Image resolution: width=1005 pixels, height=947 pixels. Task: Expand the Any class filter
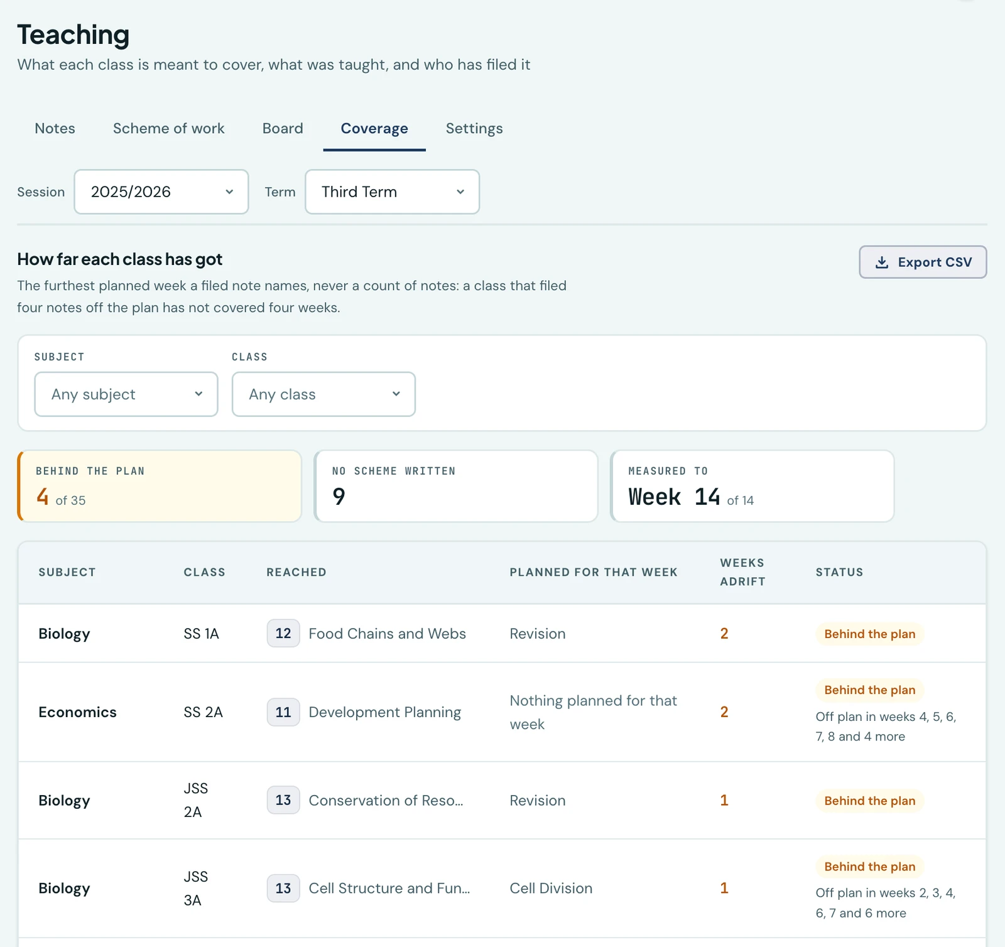point(323,394)
